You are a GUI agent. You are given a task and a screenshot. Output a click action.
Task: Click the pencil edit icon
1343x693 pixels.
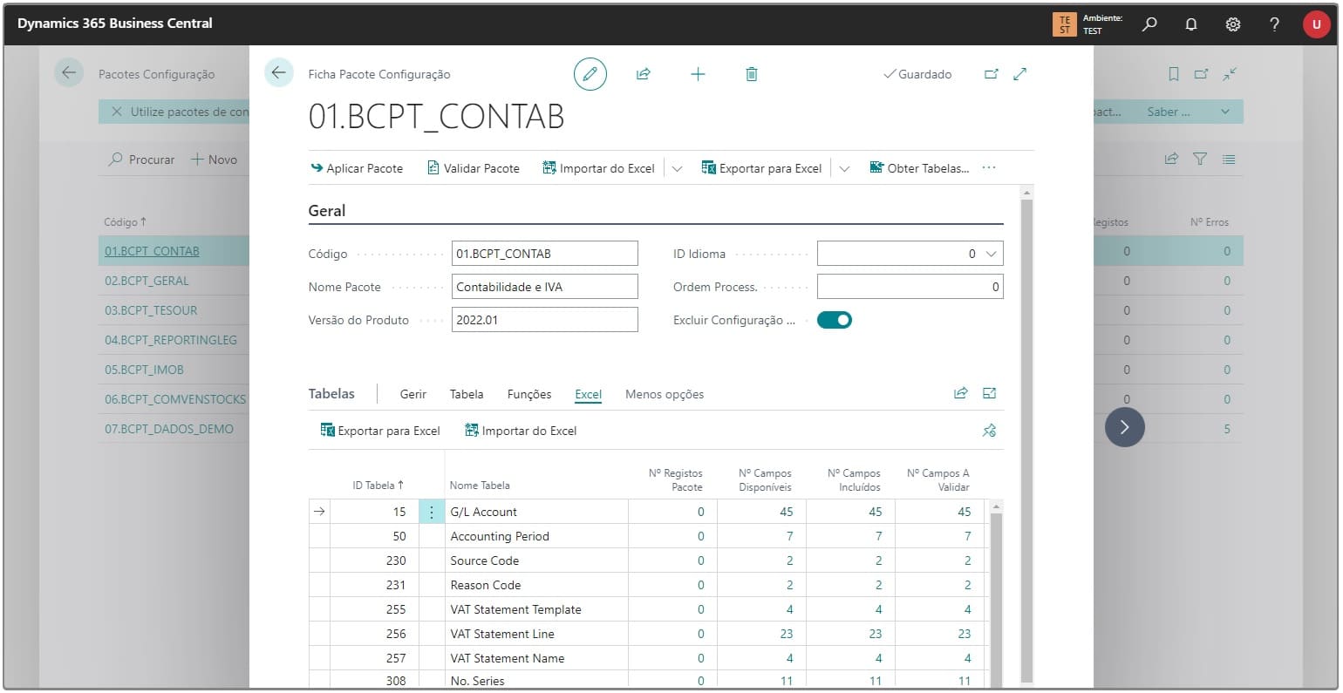[x=590, y=74]
